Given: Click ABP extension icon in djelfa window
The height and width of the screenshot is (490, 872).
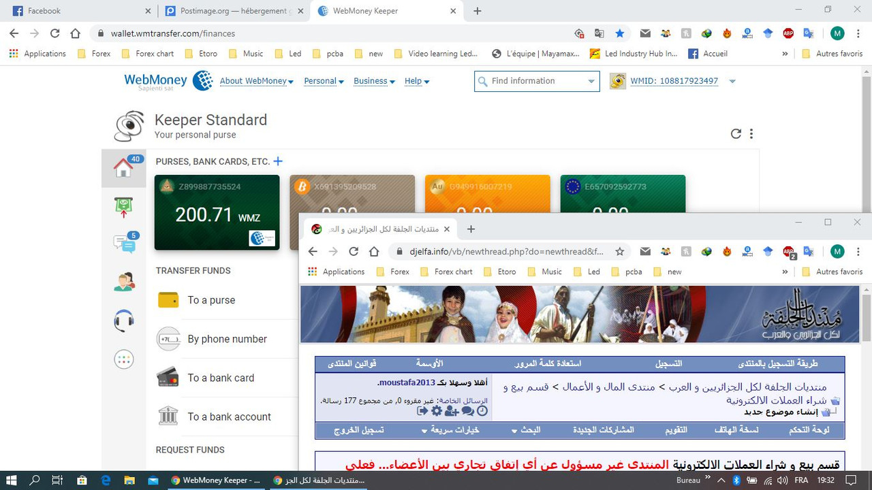Looking at the screenshot, I should click(x=789, y=252).
